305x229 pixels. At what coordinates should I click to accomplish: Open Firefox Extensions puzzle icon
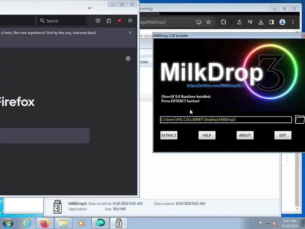pyautogui.click(x=109, y=21)
